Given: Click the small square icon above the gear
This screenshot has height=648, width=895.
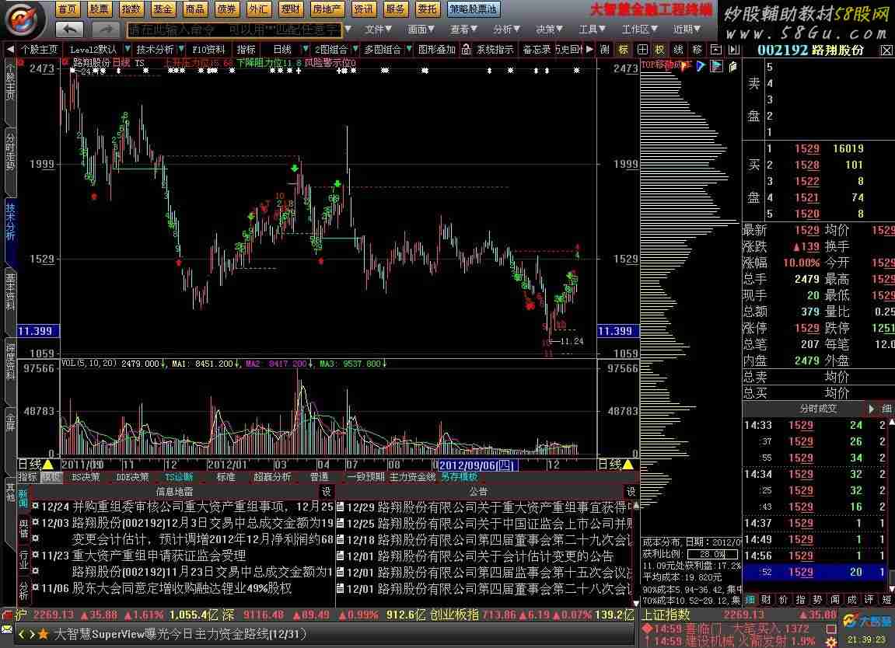Looking at the screenshot, I should coord(832,628).
